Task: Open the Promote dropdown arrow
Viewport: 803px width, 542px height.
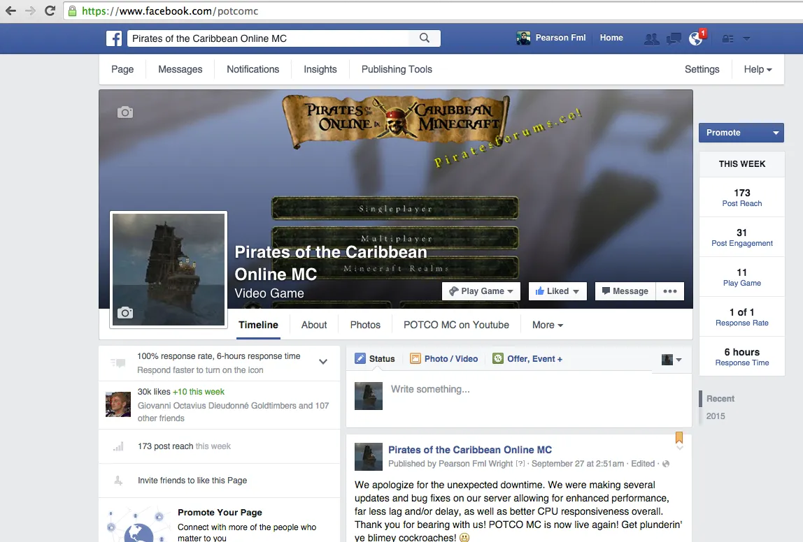Action: (776, 133)
